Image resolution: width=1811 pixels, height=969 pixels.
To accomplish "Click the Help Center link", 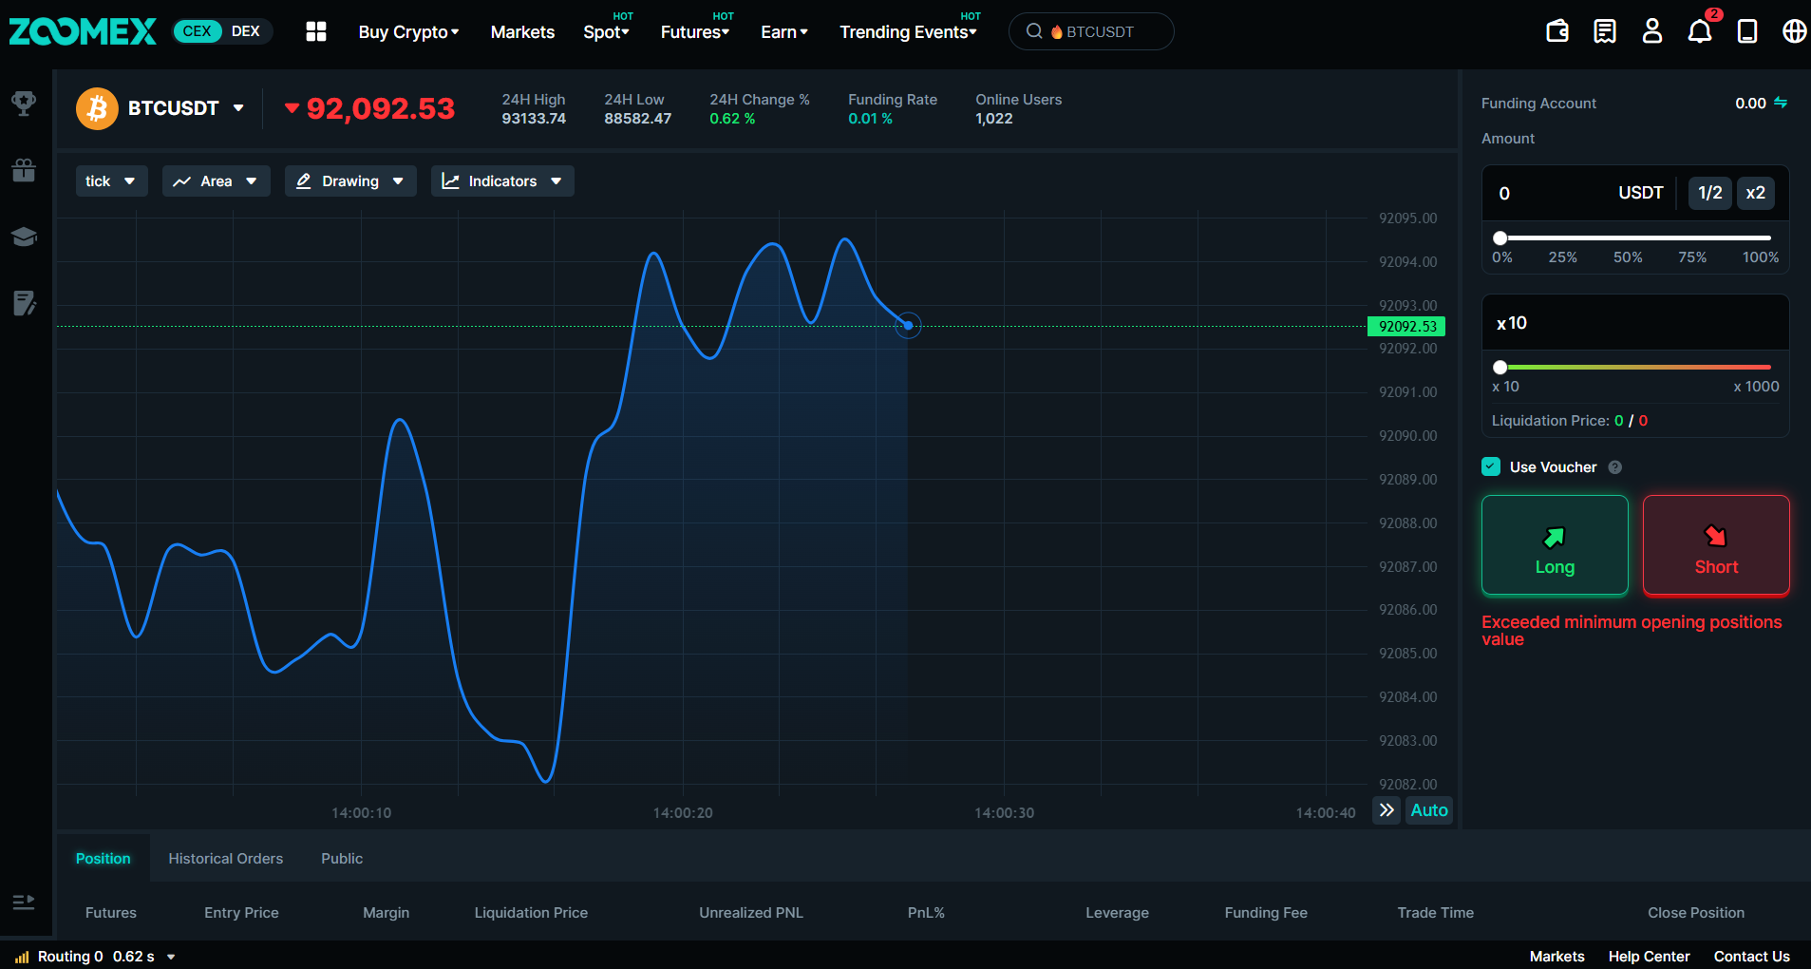I will click(1649, 957).
